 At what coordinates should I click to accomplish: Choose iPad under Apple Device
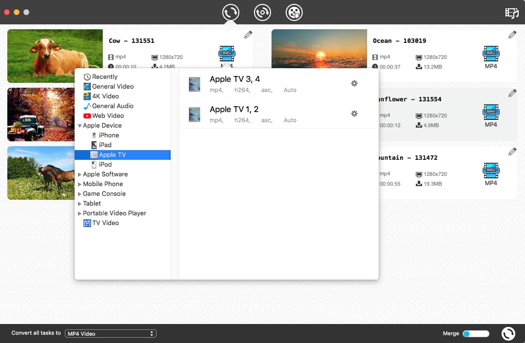click(101, 145)
